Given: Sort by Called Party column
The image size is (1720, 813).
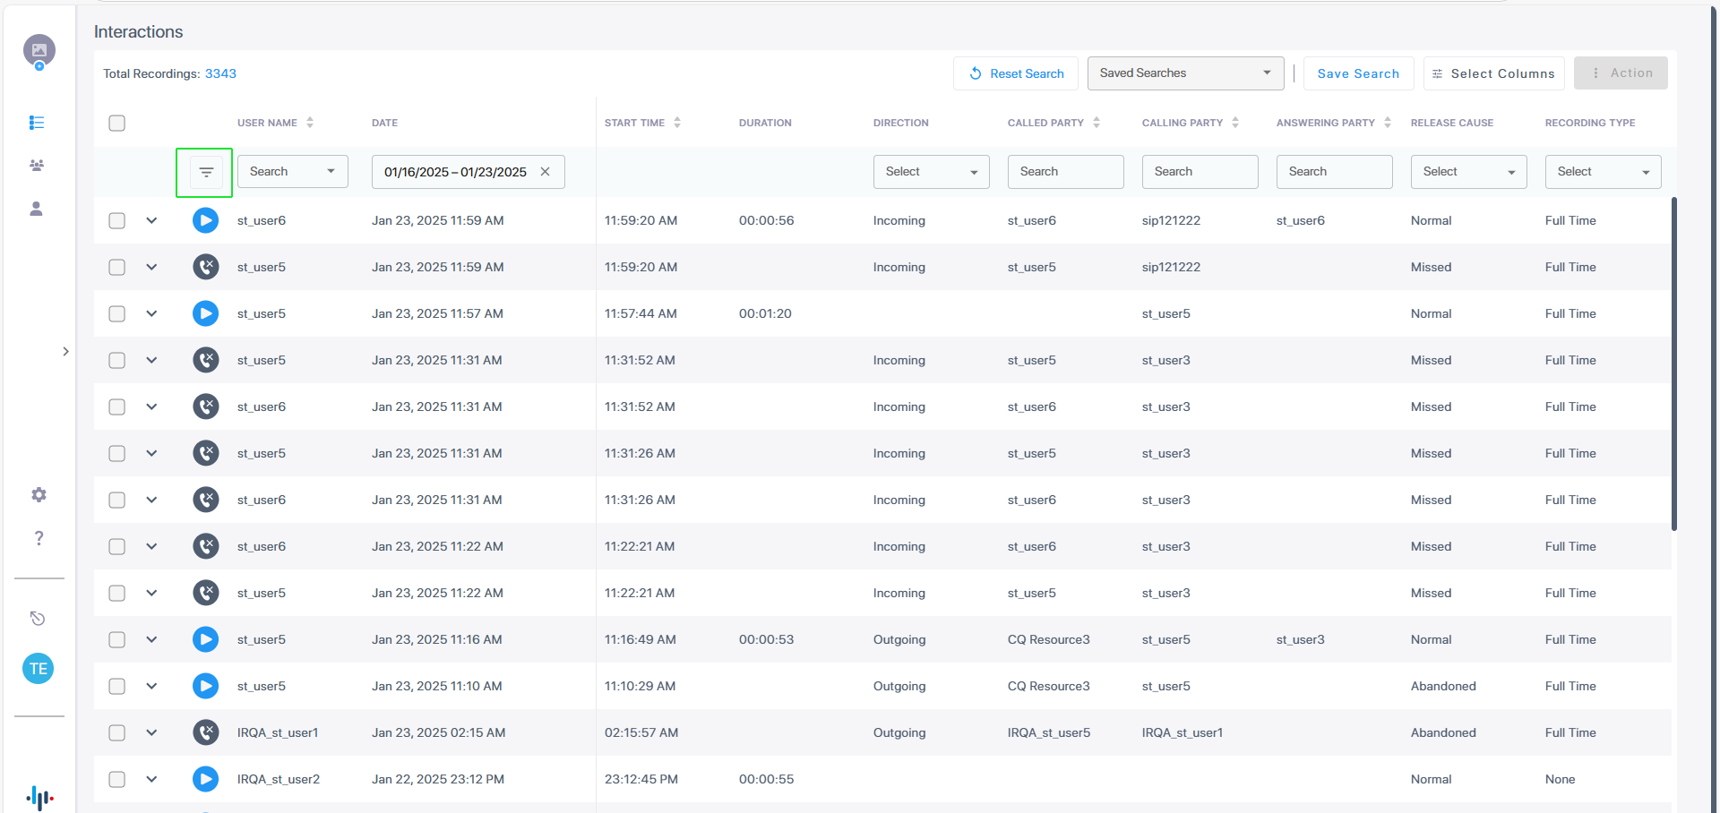Looking at the screenshot, I should pos(1096,123).
